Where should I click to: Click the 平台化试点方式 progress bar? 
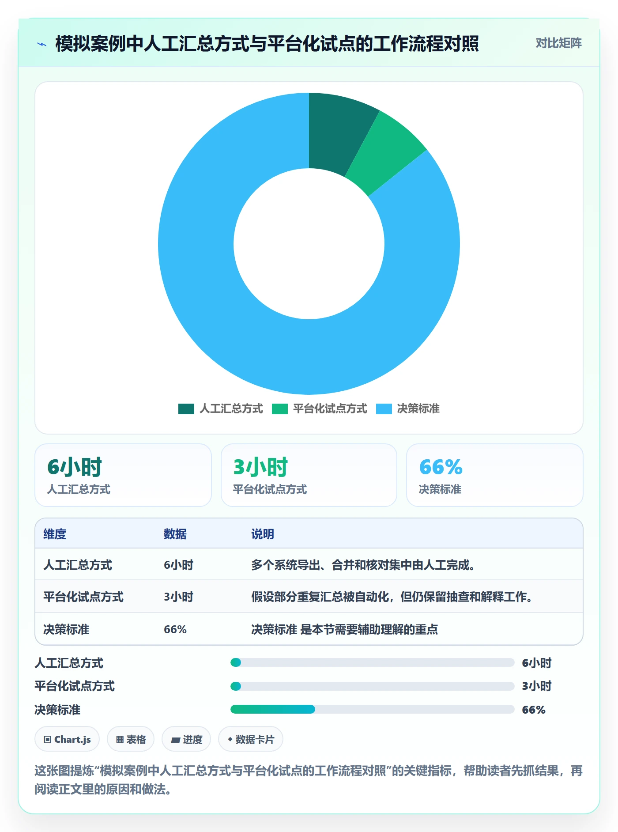pyautogui.click(x=372, y=686)
